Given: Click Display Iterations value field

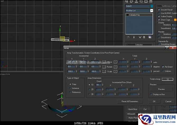Looking at the screenshot, I should coord(174,25).
